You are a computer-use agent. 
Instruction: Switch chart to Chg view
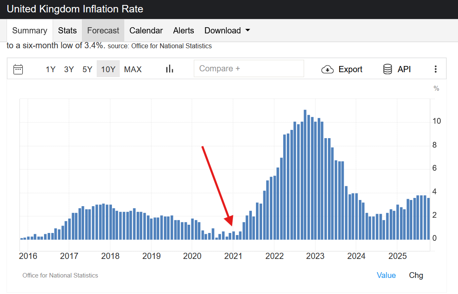click(416, 275)
